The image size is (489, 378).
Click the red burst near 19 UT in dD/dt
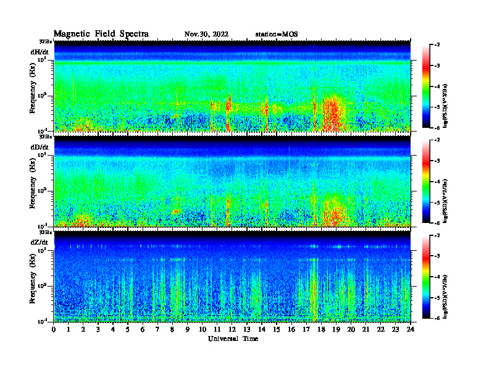334,212
